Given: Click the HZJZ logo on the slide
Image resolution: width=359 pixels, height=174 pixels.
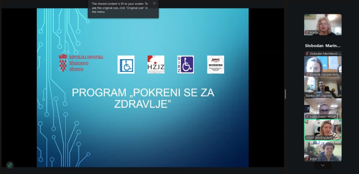Looking at the screenshot, I should coord(156,64).
